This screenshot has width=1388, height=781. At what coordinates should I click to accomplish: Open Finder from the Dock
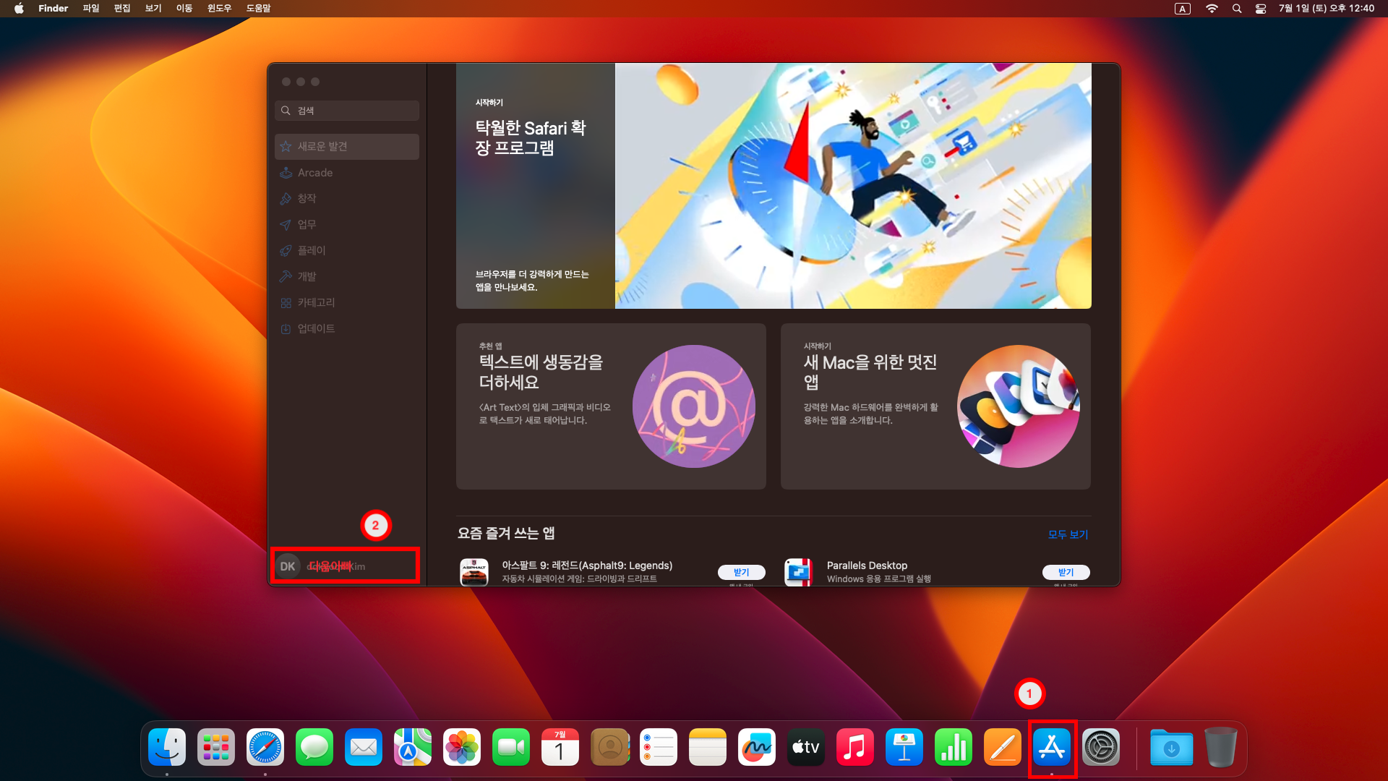pos(167,747)
